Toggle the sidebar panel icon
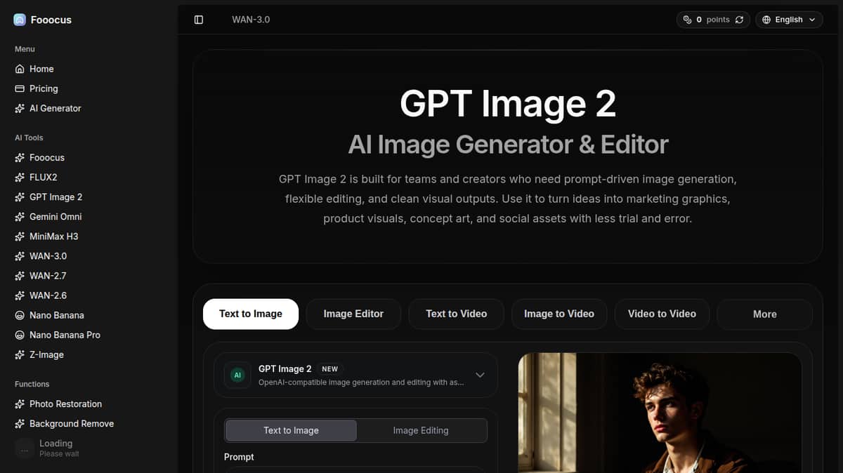This screenshot has height=473, width=843. tap(199, 20)
